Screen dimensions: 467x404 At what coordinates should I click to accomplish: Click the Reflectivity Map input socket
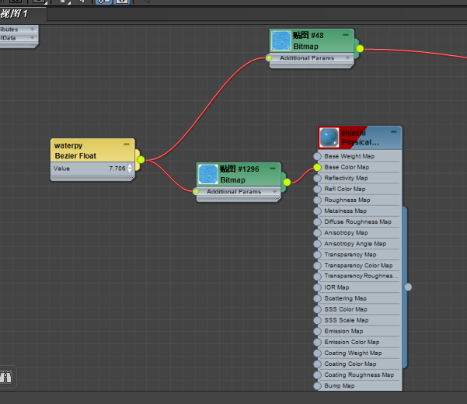[x=318, y=178]
